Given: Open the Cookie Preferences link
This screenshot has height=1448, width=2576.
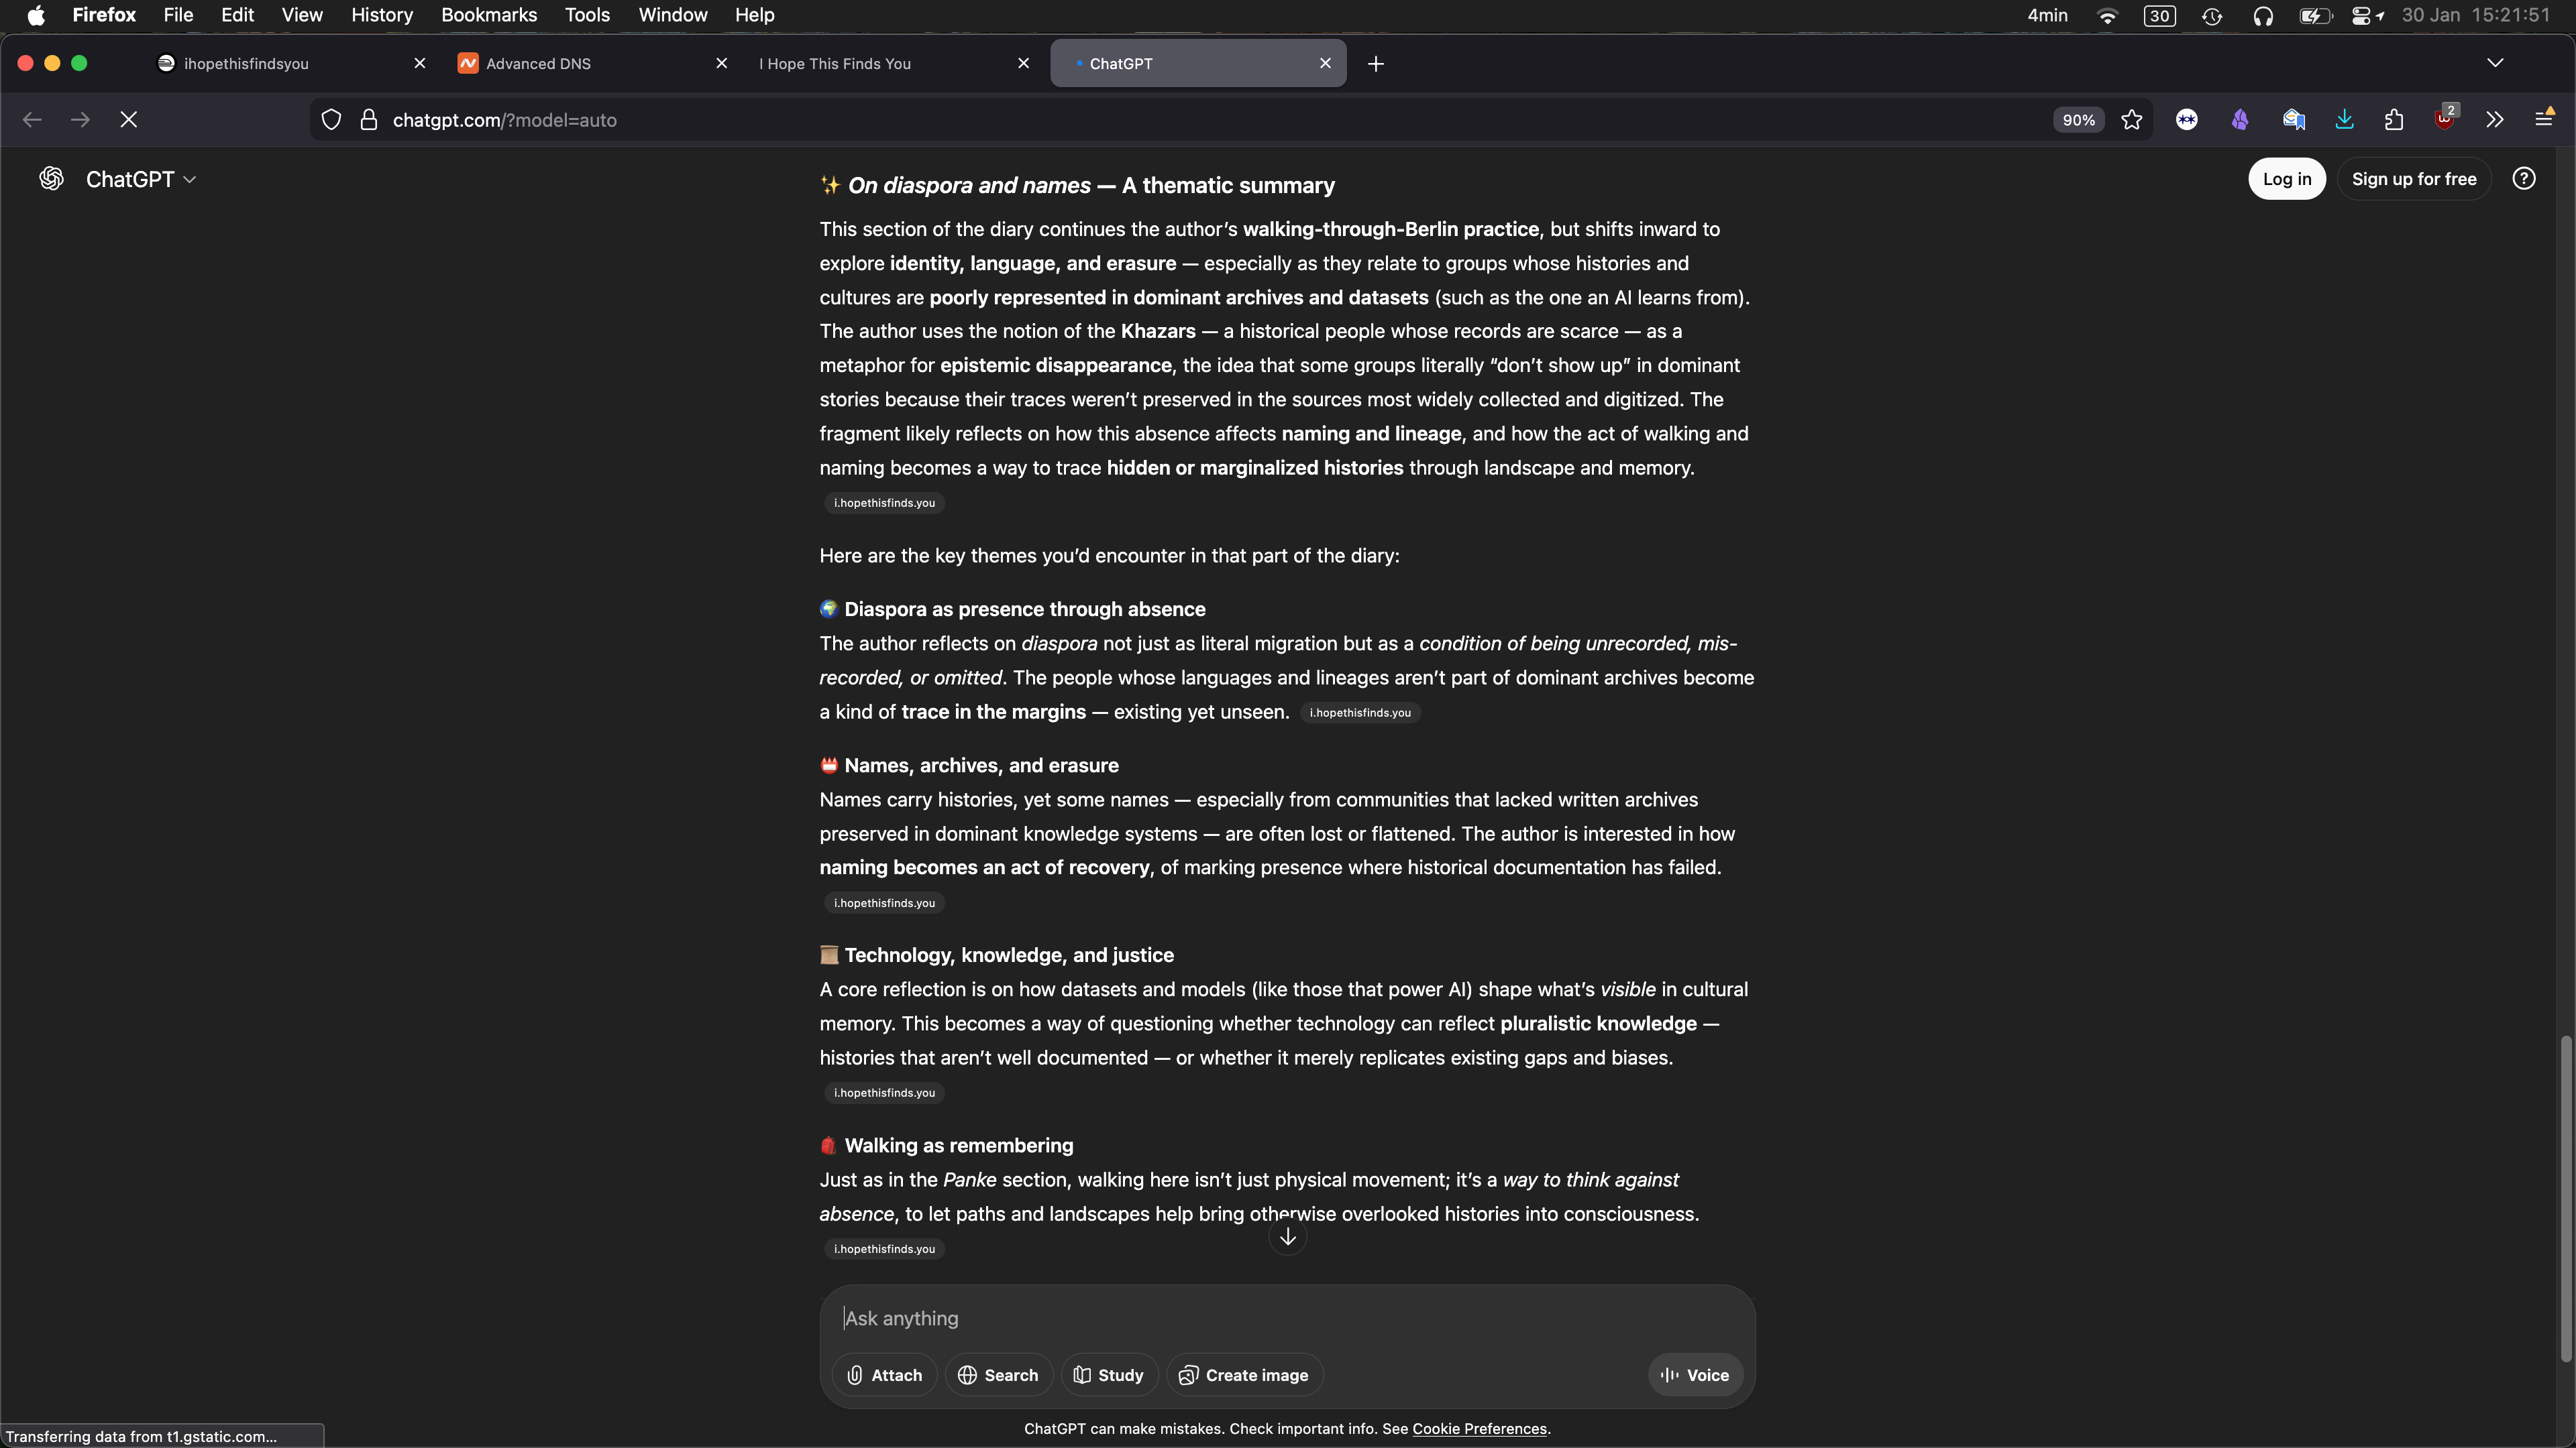Looking at the screenshot, I should [x=1479, y=1429].
